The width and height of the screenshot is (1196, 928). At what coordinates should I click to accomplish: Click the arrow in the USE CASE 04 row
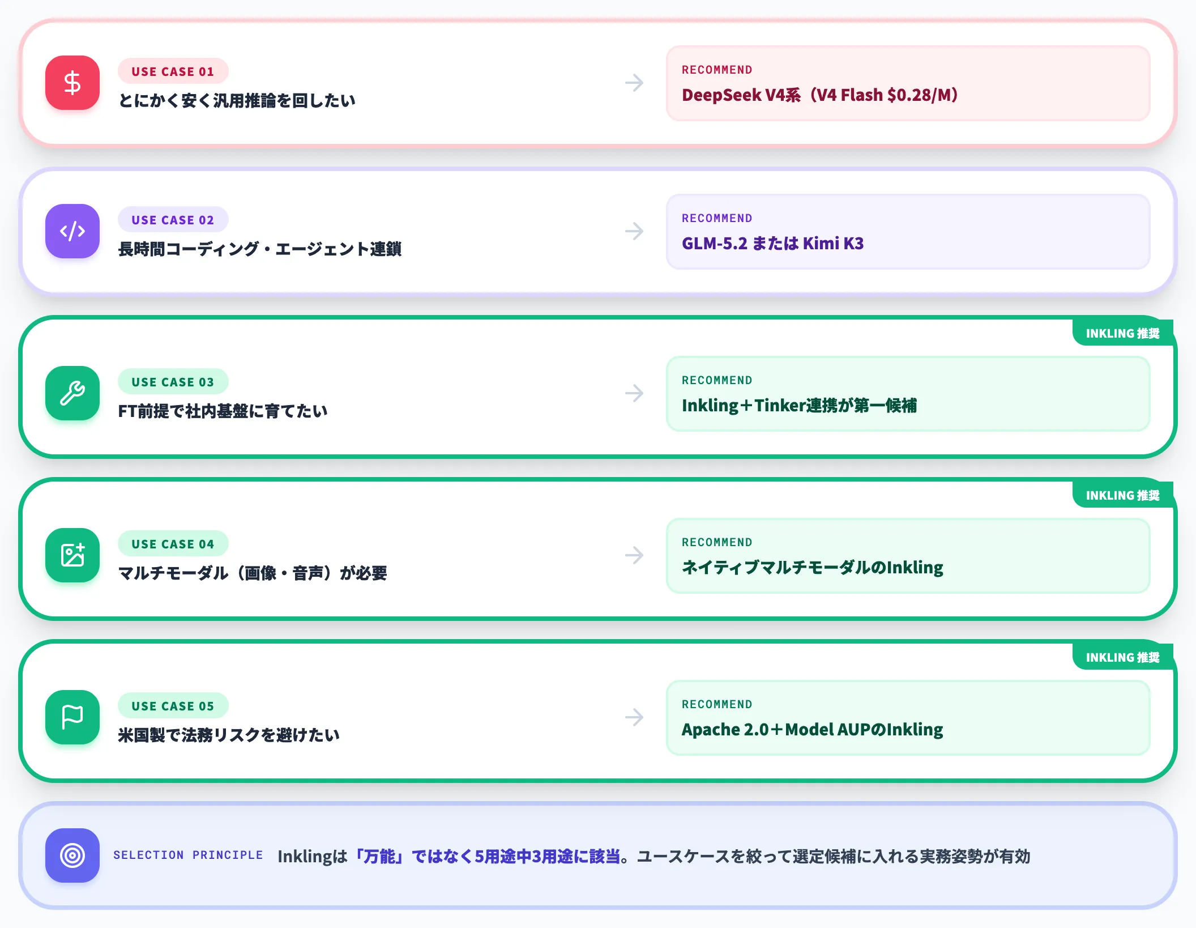(x=634, y=555)
